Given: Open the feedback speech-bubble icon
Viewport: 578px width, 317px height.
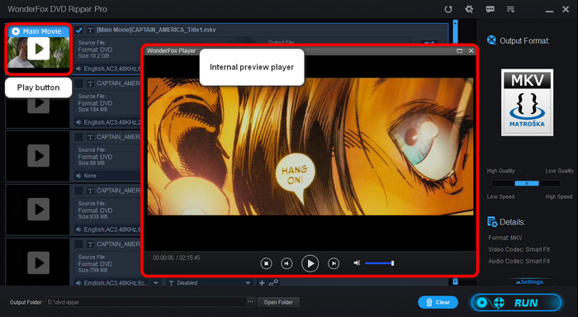Looking at the screenshot, I should pyautogui.click(x=490, y=9).
